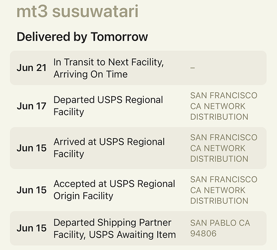Open Departed Shipping Partner Facility entry

point(138,228)
